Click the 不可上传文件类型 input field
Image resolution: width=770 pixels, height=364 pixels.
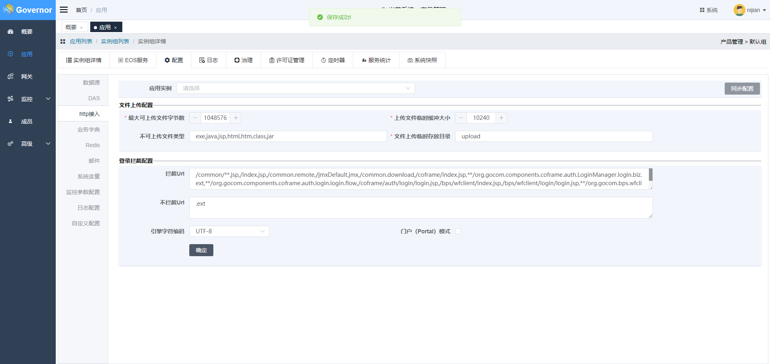tap(288, 136)
